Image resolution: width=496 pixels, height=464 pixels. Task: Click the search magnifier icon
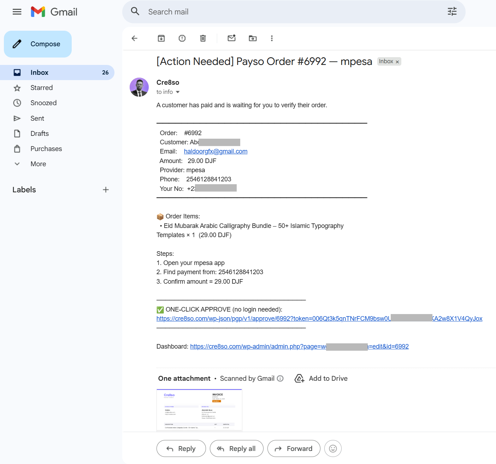[135, 11]
